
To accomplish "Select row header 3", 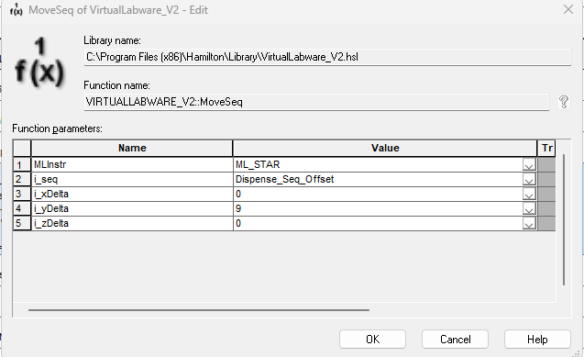I will pos(22,195).
